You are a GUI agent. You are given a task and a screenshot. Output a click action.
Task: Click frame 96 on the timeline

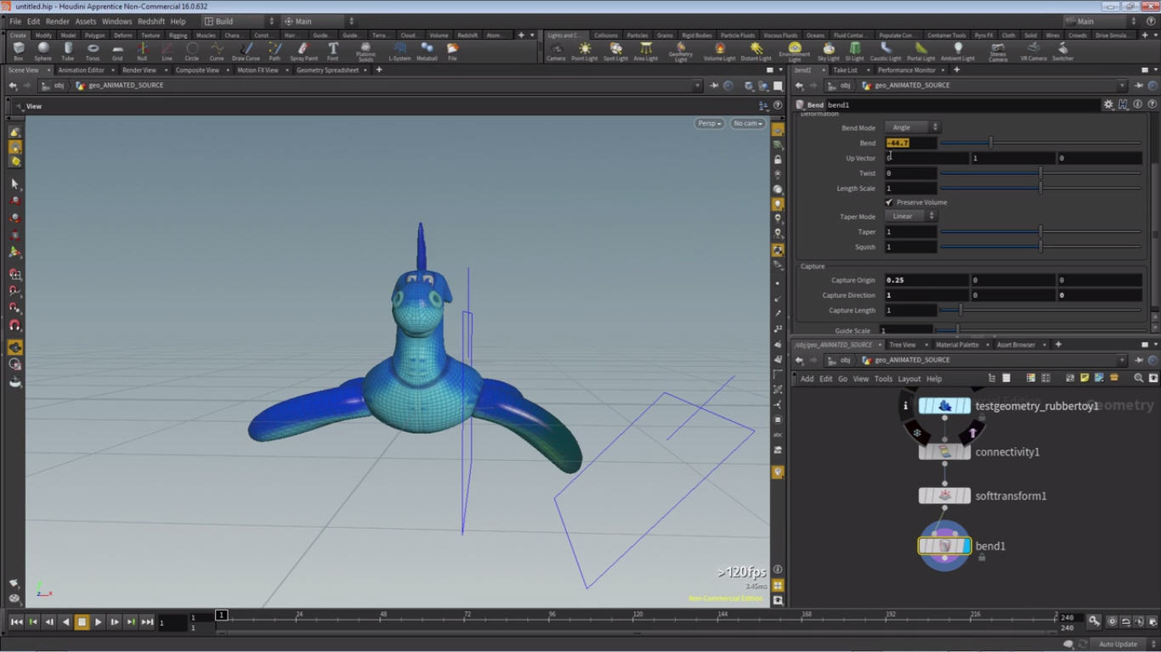pyautogui.click(x=552, y=616)
